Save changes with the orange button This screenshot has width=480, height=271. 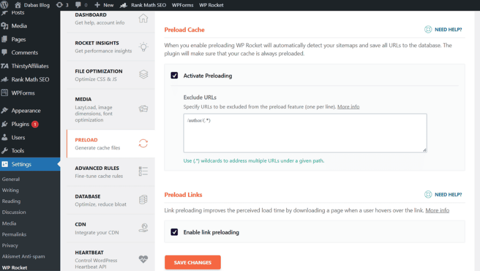(x=193, y=263)
